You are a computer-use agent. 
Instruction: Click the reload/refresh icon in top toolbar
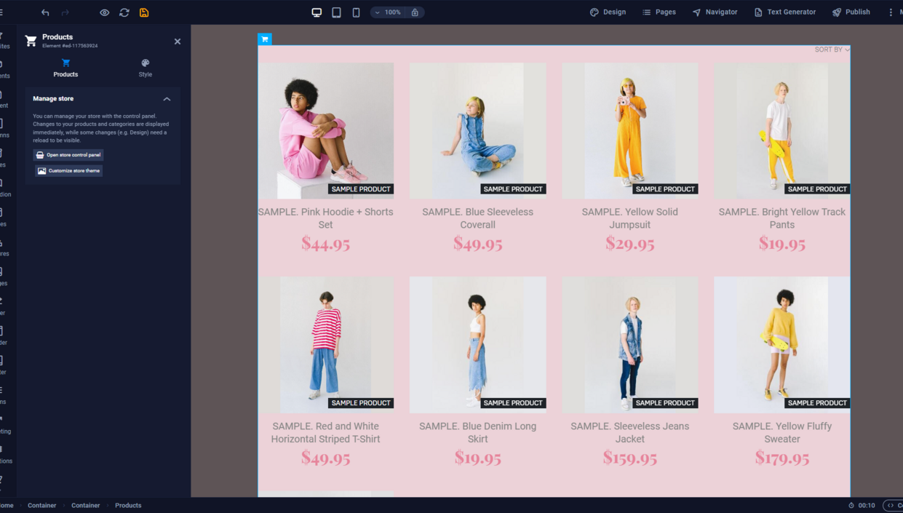pyautogui.click(x=124, y=12)
